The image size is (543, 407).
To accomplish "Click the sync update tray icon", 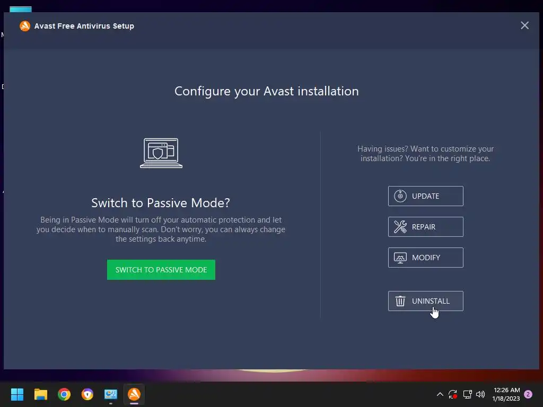I will (x=453, y=394).
